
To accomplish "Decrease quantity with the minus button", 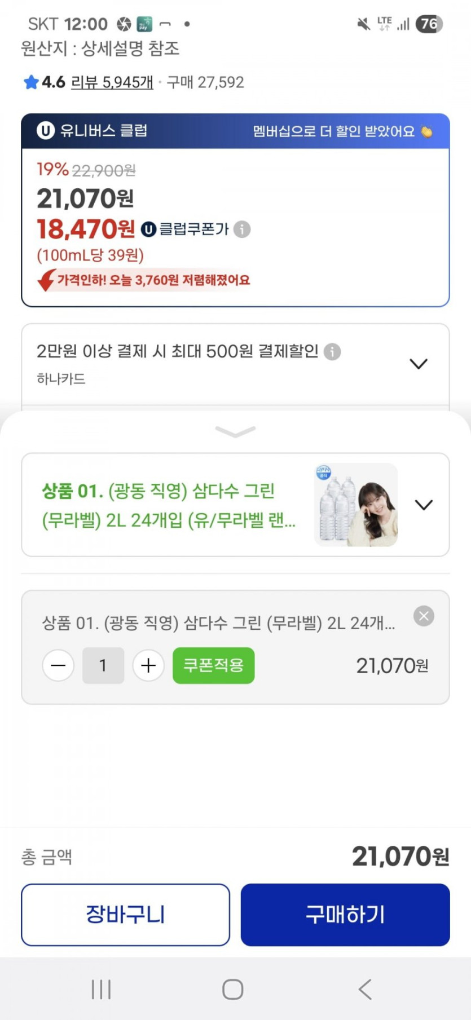I will click(58, 665).
